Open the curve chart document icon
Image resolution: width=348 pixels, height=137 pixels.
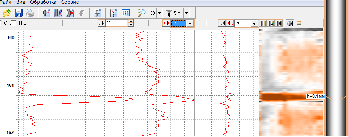coord(114,13)
